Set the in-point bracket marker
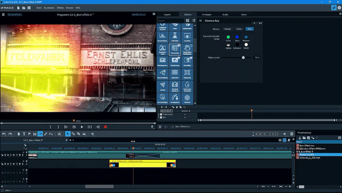This screenshot has width=342, height=193. click(x=50, y=127)
